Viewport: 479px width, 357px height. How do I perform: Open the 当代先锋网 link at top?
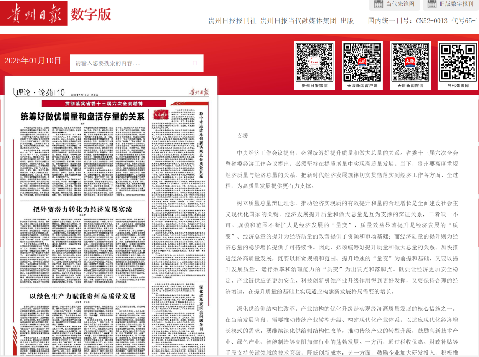(400, 4)
